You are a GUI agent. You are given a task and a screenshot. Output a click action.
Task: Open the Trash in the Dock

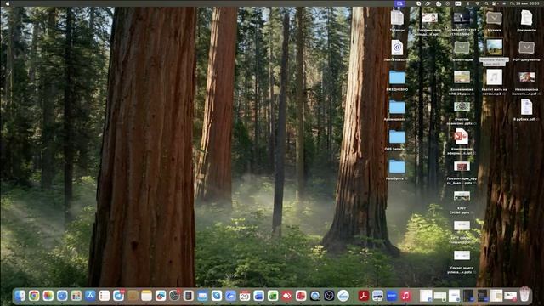point(525,295)
